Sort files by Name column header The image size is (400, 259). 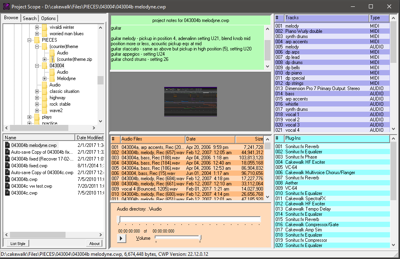click(x=39, y=138)
